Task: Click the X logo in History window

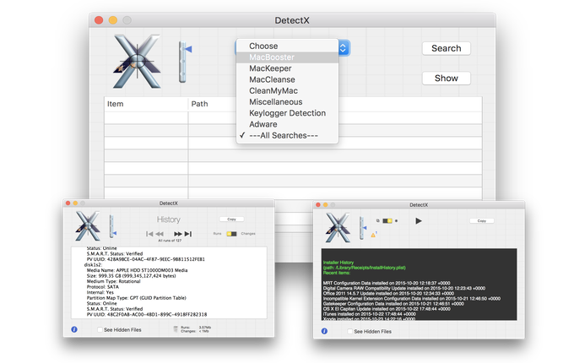Action: 88,225
